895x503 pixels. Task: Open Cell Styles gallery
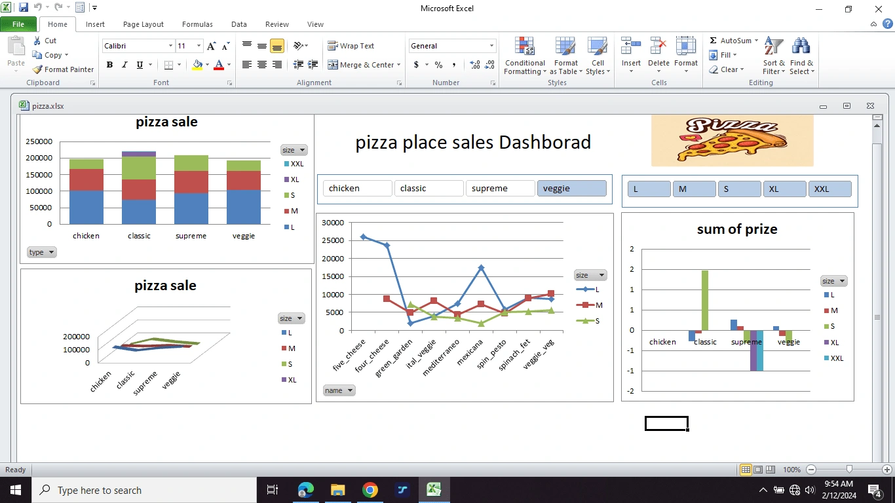click(598, 56)
